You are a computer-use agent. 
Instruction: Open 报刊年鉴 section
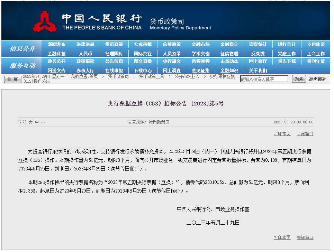pos(316,62)
